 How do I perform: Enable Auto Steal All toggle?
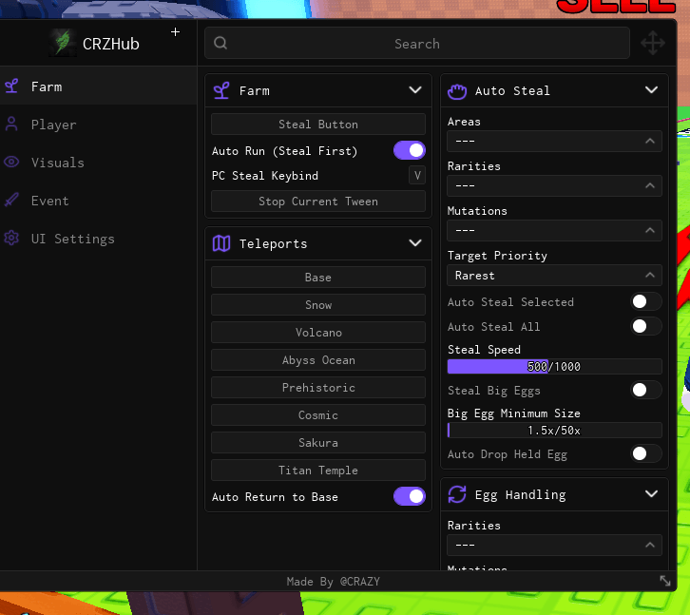645,326
